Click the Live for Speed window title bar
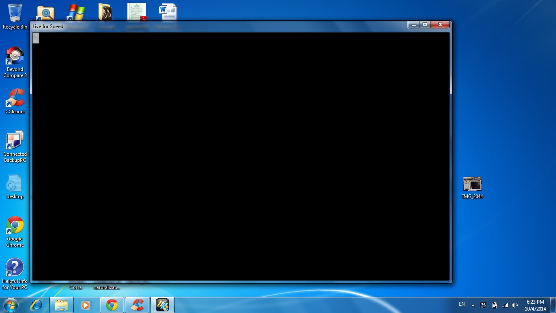 (x=220, y=26)
